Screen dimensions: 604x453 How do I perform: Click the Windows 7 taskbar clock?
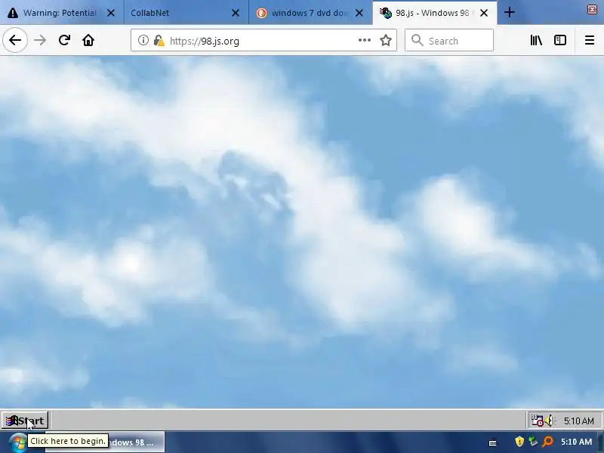576,442
